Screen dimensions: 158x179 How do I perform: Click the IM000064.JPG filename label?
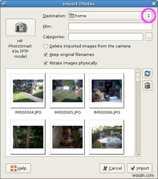pyautogui.click(x=28, y=112)
